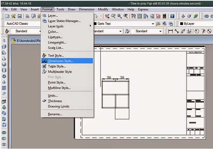Select the Radius dimension tool

tap(197, 31)
